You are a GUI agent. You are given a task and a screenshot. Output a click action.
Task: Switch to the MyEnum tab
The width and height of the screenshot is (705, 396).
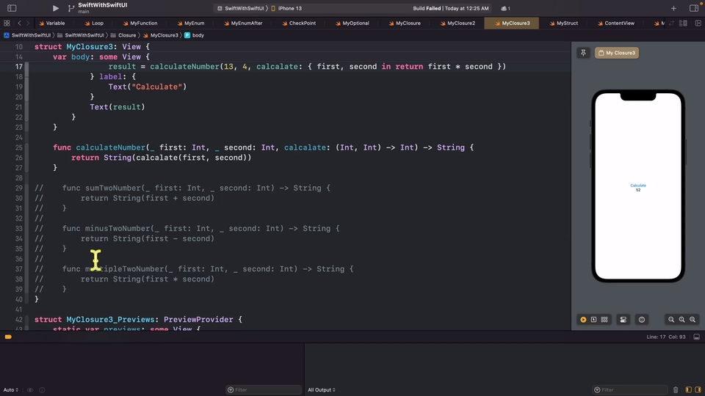pyautogui.click(x=191, y=23)
